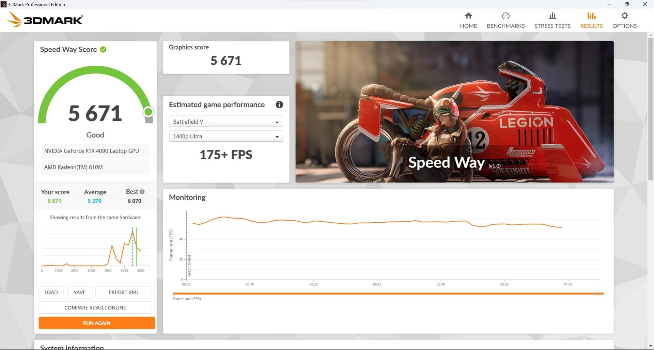
Task: Click the 3DMark logo
Action: coord(45,19)
